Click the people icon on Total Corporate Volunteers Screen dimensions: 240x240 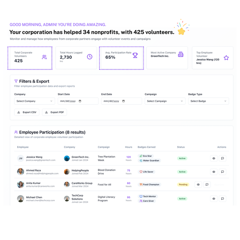[44, 57]
